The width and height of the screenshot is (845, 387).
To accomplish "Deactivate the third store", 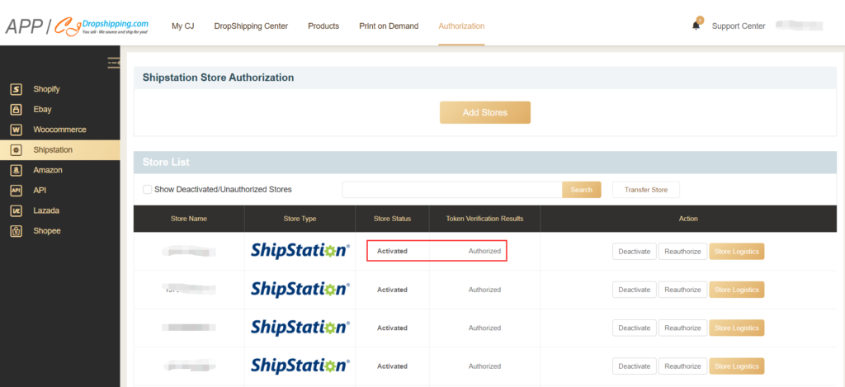I will point(635,328).
